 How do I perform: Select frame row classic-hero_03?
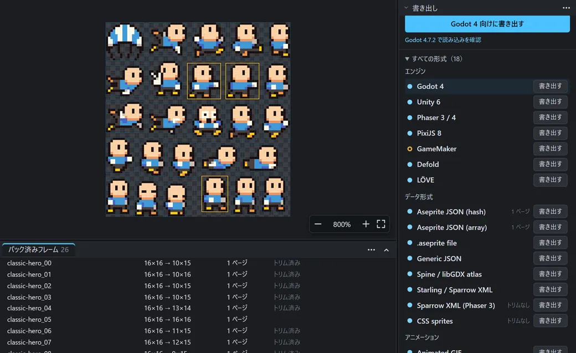click(x=198, y=297)
